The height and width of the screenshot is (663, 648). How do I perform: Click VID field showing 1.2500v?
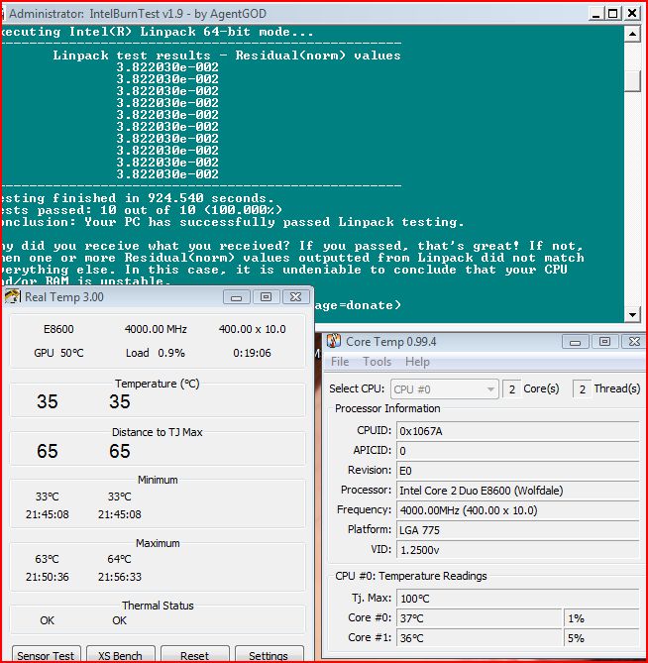click(x=517, y=550)
